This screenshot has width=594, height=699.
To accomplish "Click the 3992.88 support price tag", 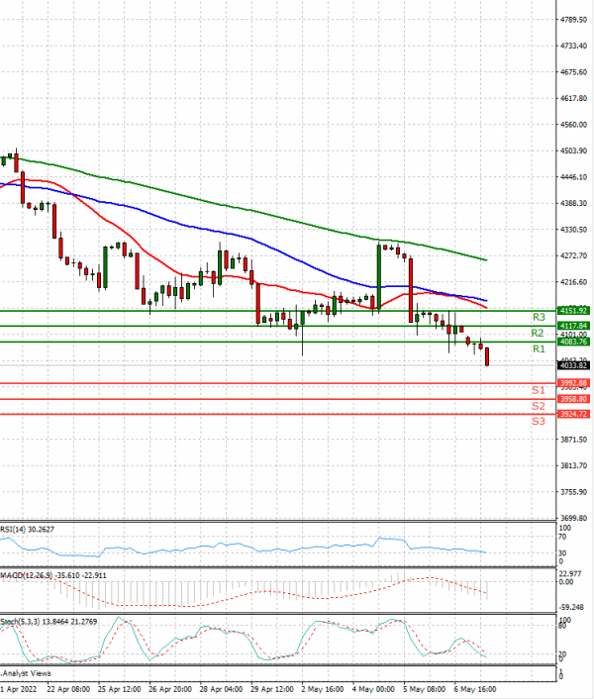I will [574, 383].
